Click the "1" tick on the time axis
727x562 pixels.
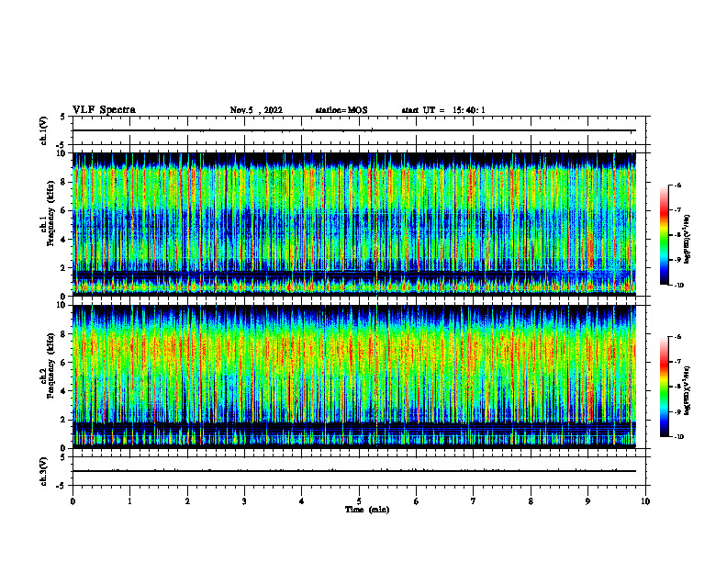coord(129,501)
